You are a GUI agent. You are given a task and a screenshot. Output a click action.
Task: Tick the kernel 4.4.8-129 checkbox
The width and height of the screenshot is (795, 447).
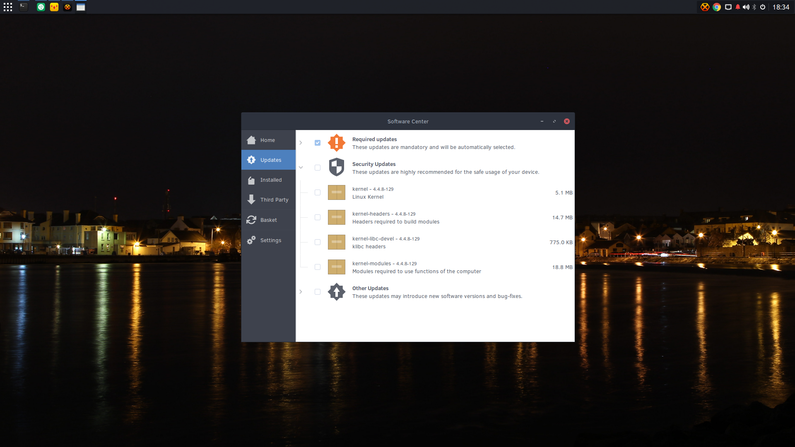318,192
